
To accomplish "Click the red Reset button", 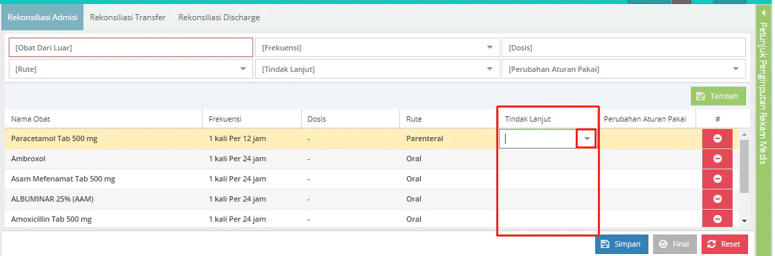I will (x=725, y=244).
